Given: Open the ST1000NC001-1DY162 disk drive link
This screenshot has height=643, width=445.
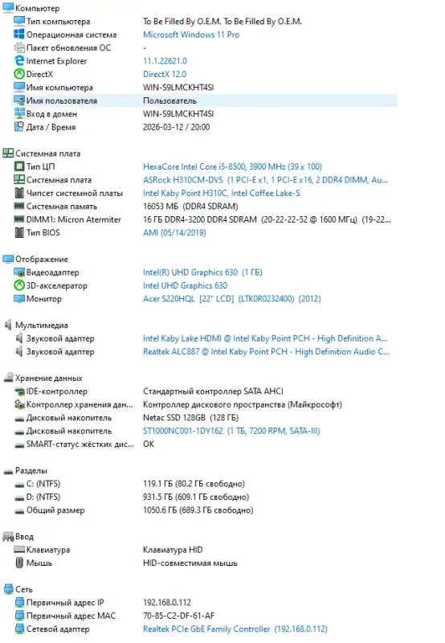Looking at the screenshot, I should coord(231,431).
